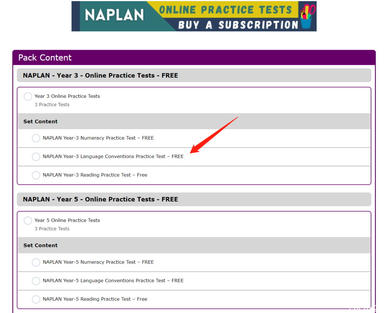Select the Year 3 Online Practice Tests radio
The height and width of the screenshot is (313, 389).
coord(28,96)
